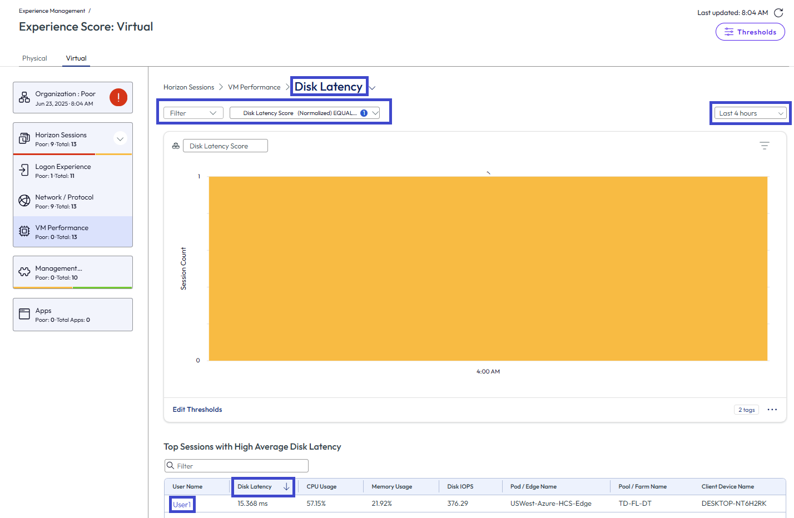Sort by Disk IOPS column
Image resolution: width=794 pixels, height=518 pixels.
coord(460,486)
